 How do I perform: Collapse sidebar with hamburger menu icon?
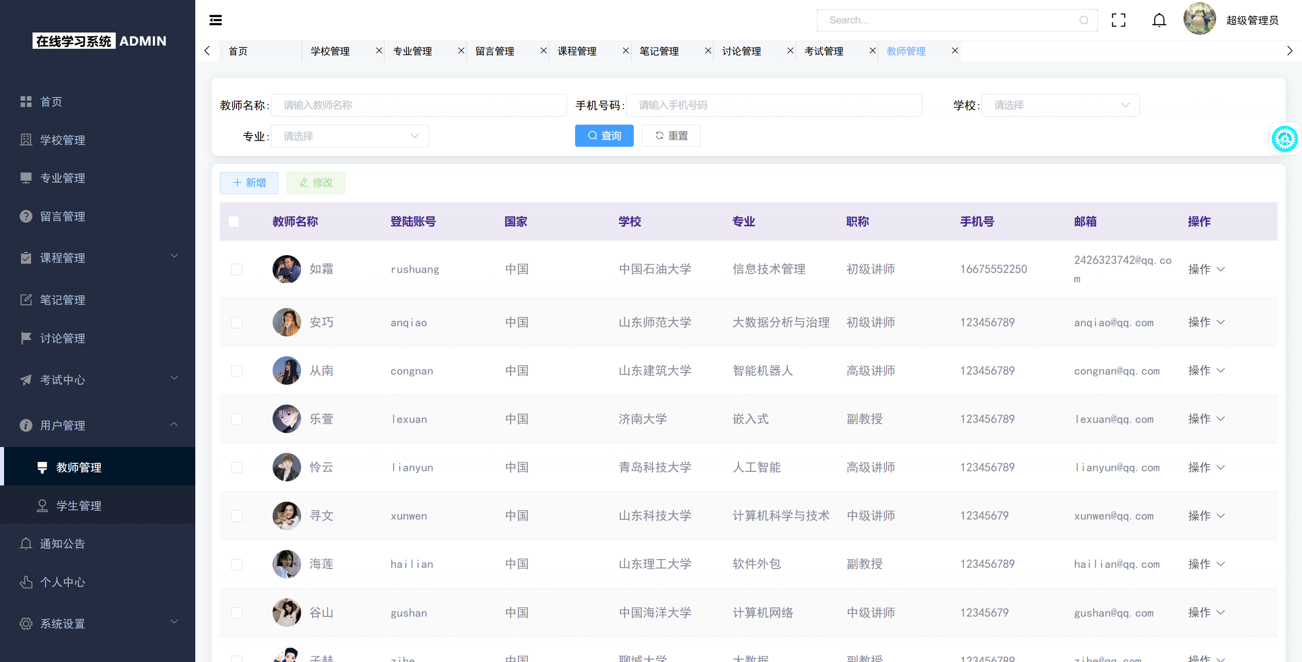216,20
